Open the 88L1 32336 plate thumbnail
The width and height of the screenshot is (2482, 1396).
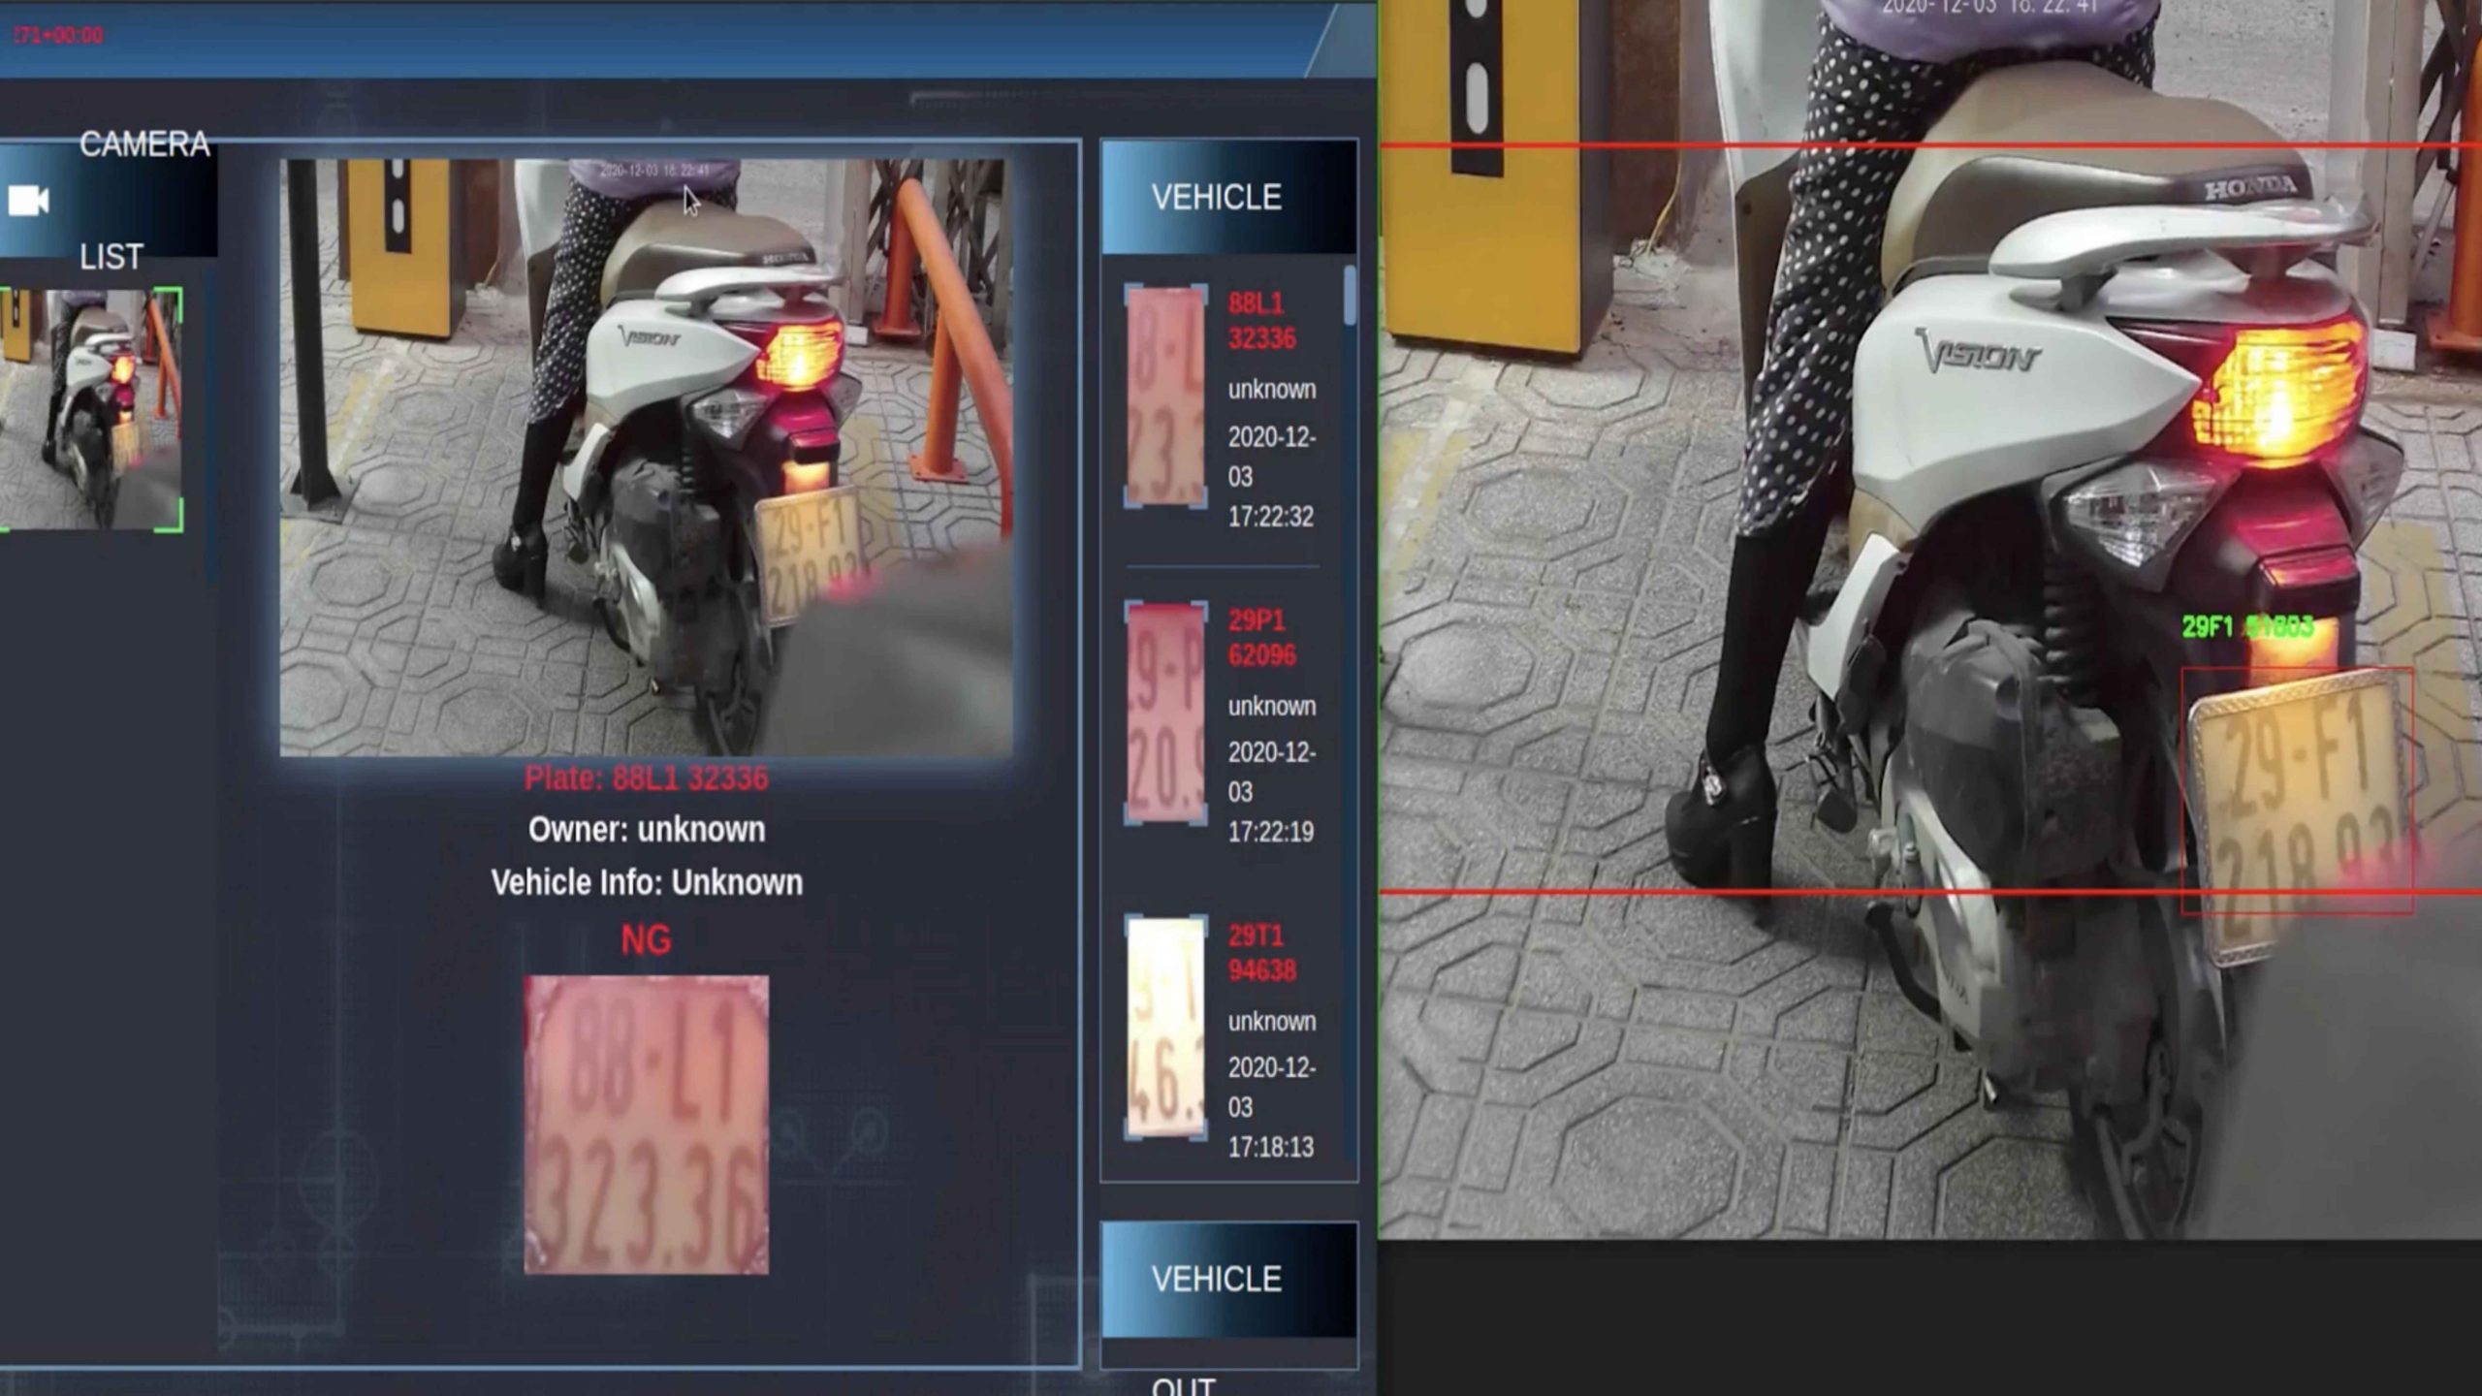pos(1165,397)
